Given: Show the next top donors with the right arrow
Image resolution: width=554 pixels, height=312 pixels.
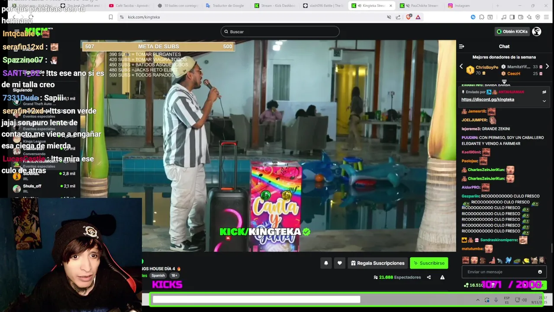Looking at the screenshot, I should (547, 67).
